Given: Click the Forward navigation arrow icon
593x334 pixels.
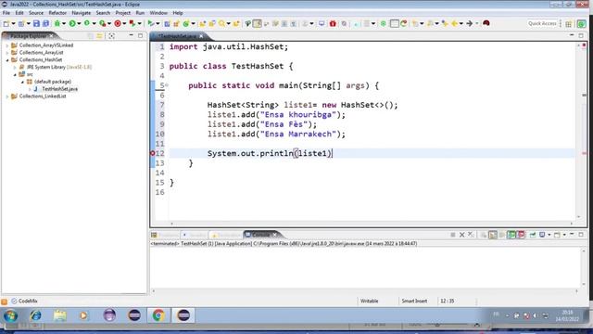Looking at the screenshot, I should coord(470,23).
